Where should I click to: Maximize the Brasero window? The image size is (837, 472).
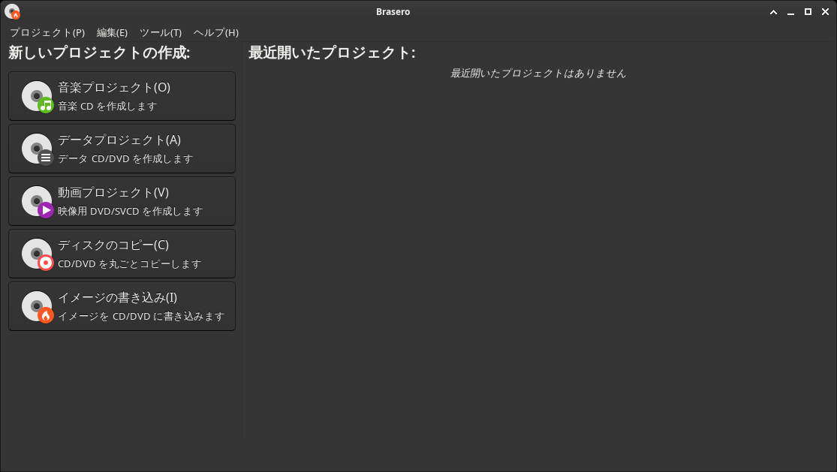(x=808, y=12)
